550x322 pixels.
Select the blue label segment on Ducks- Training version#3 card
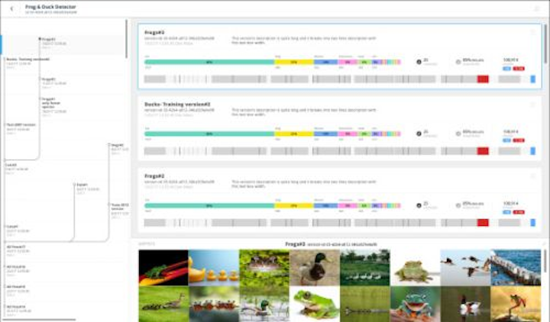(x=326, y=134)
